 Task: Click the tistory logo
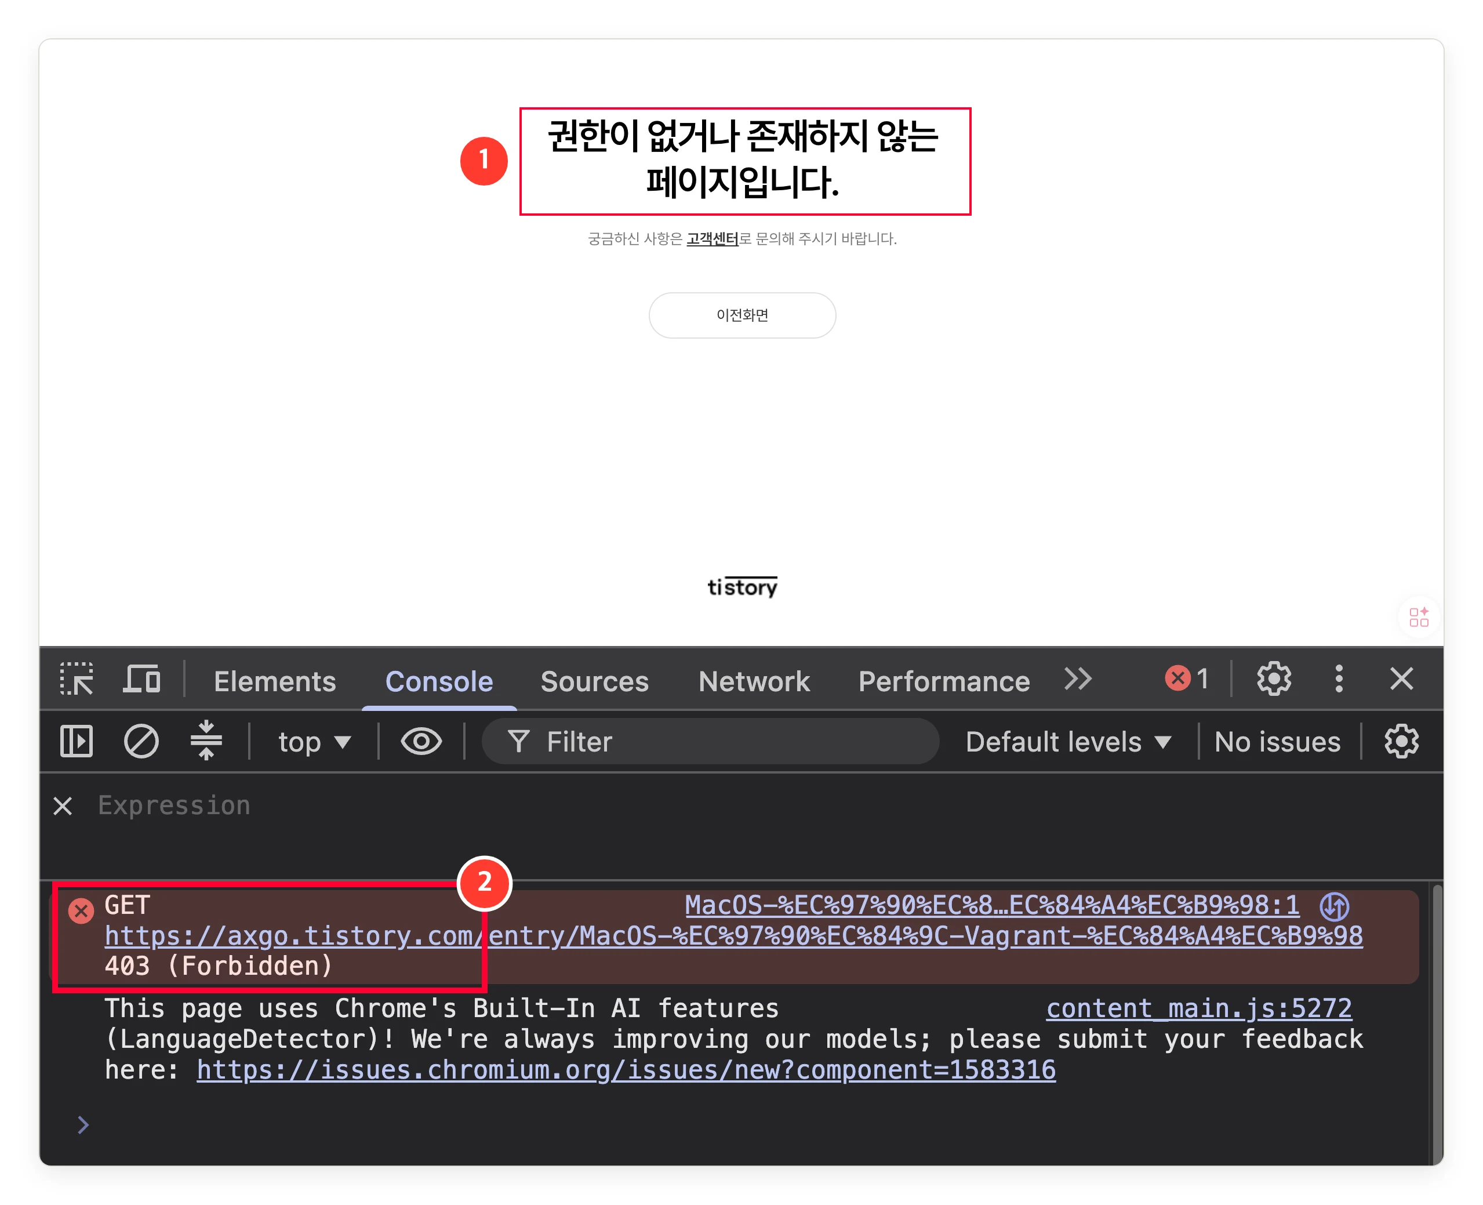pos(742,586)
